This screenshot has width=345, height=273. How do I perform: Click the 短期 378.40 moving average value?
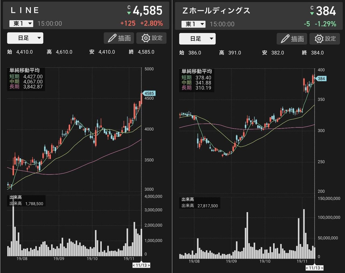[x=196, y=78]
